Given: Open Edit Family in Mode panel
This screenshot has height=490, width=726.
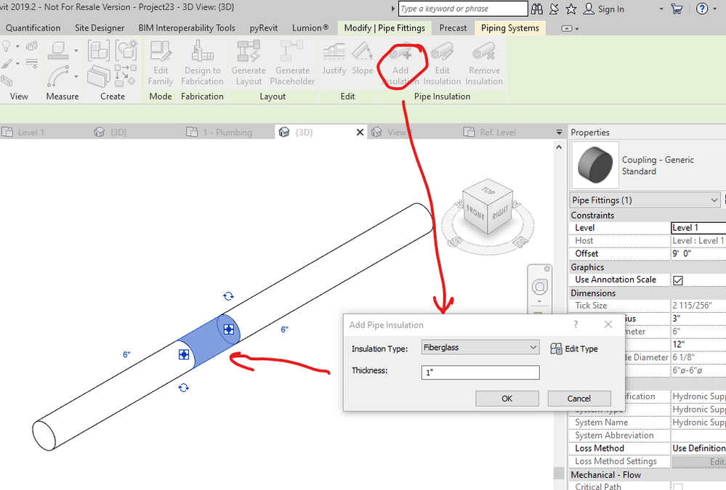Looking at the screenshot, I should pos(161,63).
